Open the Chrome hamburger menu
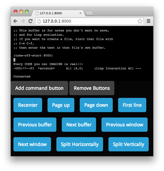Viewport: 164px width, 171px height. pyautogui.click(x=148, y=21)
